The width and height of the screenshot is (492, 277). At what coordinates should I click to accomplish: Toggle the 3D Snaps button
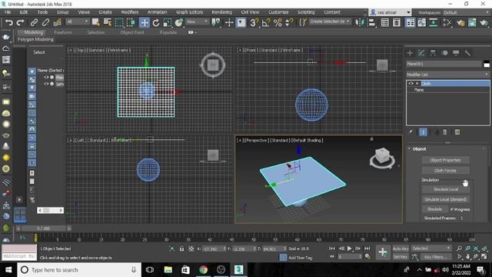[254, 22]
